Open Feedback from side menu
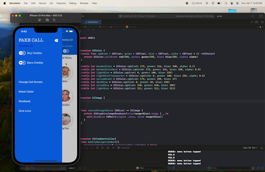 point(25,101)
